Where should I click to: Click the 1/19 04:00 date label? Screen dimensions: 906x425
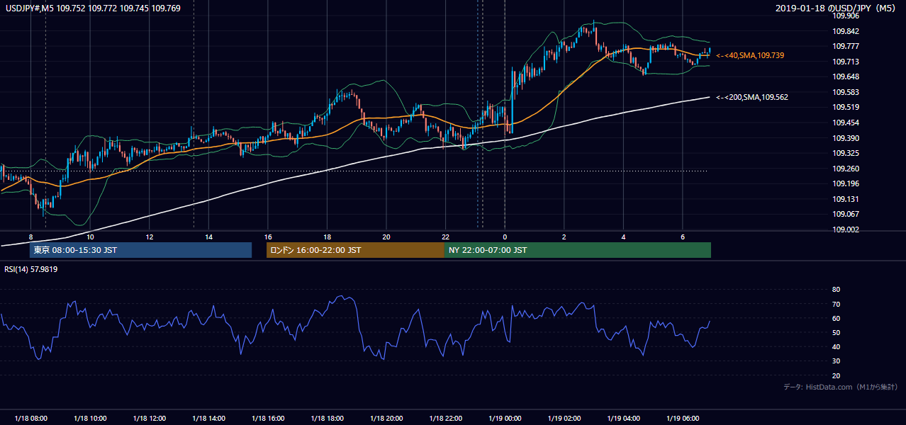623,419
